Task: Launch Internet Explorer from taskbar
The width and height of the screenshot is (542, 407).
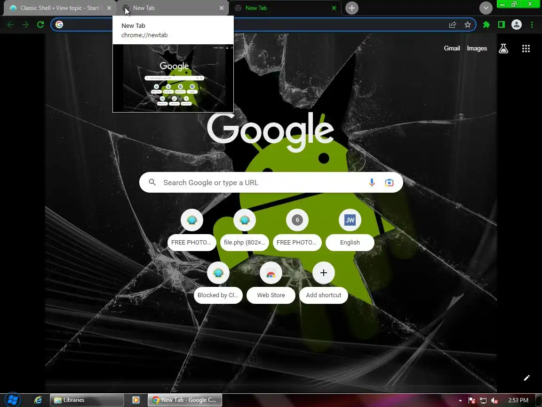Action: (38, 400)
